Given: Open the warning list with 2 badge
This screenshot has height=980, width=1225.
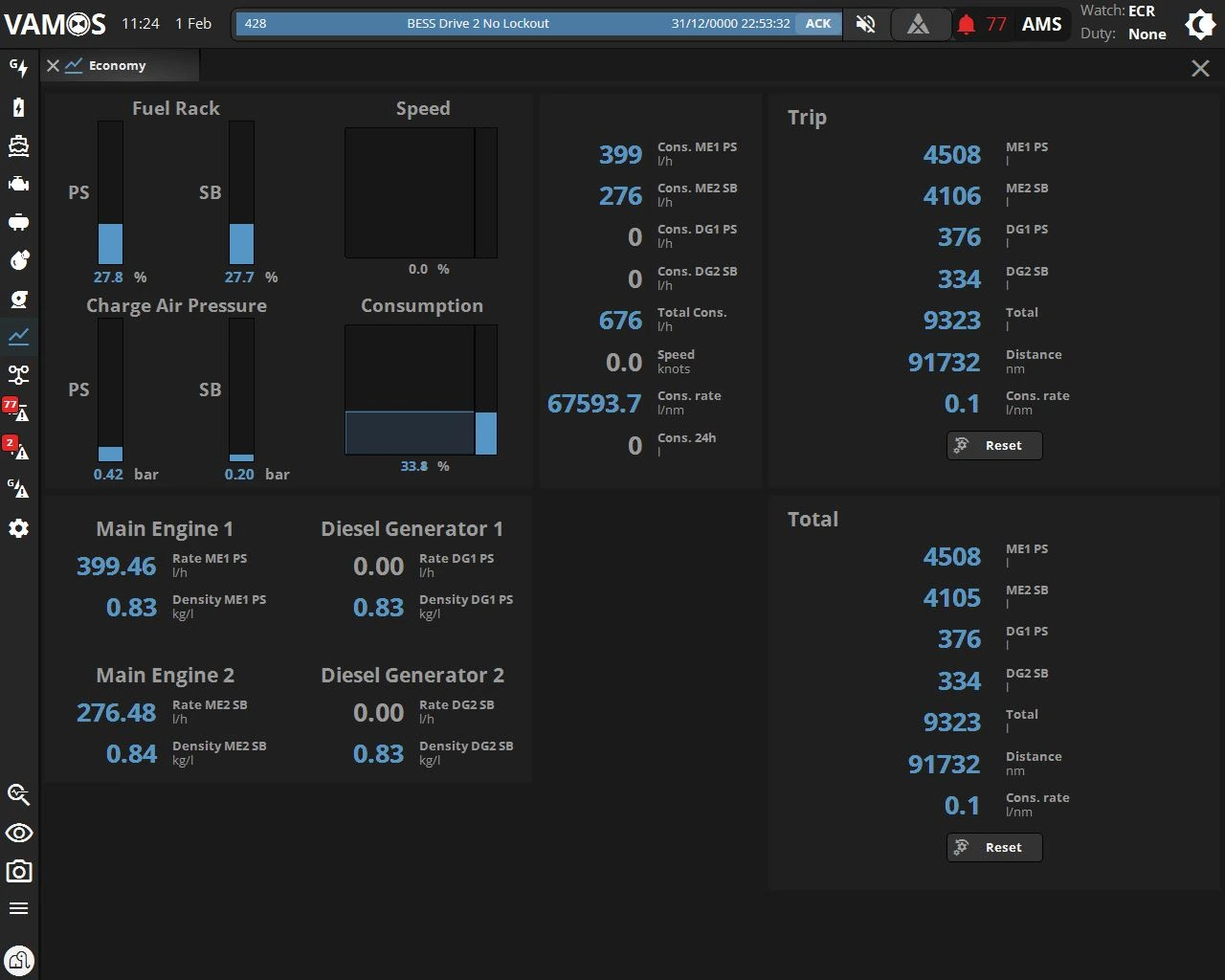Looking at the screenshot, I should (x=16, y=448).
